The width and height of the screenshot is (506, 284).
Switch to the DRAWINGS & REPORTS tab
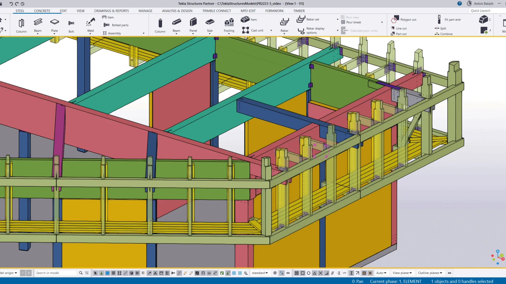pyautogui.click(x=111, y=11)
